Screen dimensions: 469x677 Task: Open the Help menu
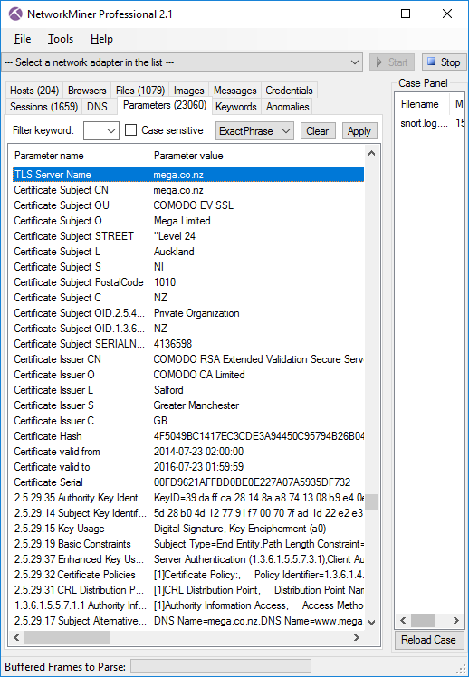(101, 39)
